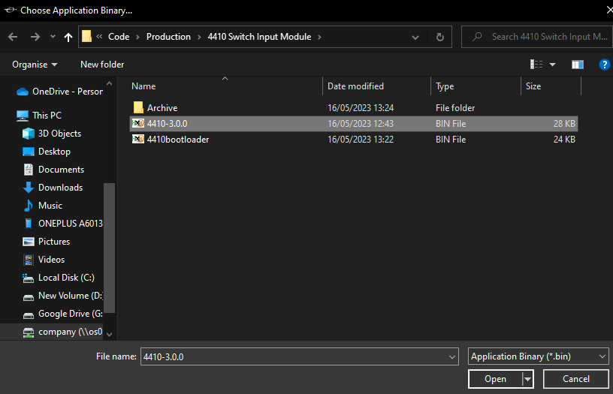The width and height of the screenshot is (613, 394).
Task: Click the Cancel button
Action: [576, 379]
